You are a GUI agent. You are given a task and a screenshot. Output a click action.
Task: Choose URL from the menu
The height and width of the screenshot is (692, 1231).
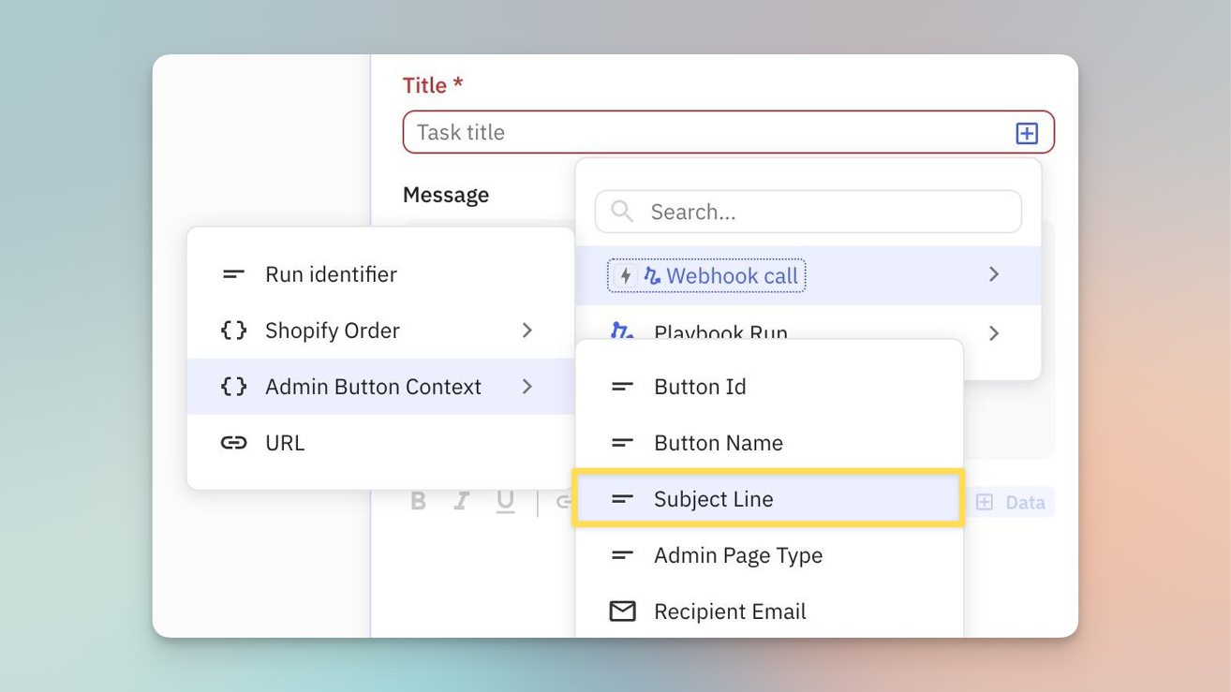click(380, 443)
